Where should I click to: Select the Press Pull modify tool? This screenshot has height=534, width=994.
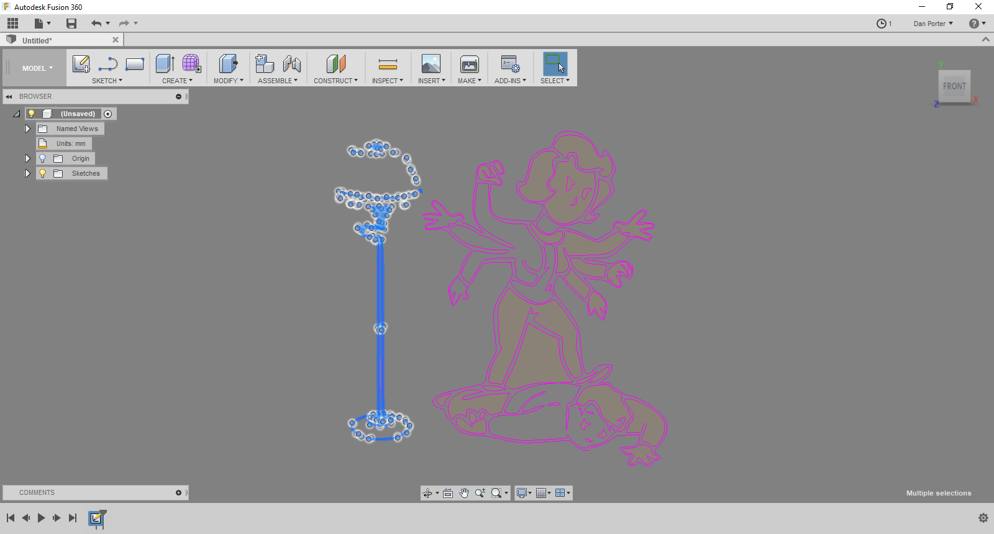228,63
